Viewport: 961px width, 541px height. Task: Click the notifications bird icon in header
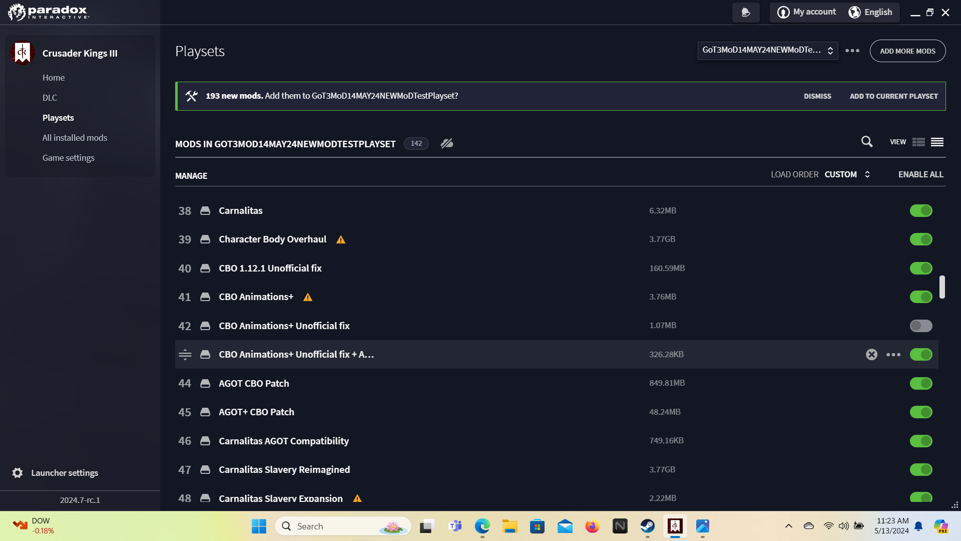[745, 12]
